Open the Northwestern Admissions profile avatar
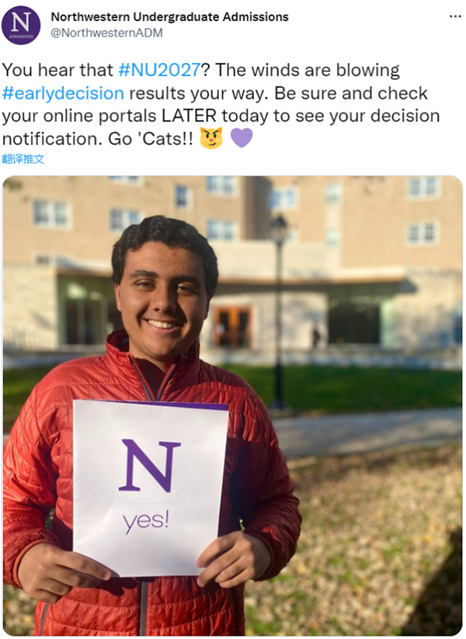The width and height of the screenshot is (466, 639). pyautogui.click(x=21, y=26)
